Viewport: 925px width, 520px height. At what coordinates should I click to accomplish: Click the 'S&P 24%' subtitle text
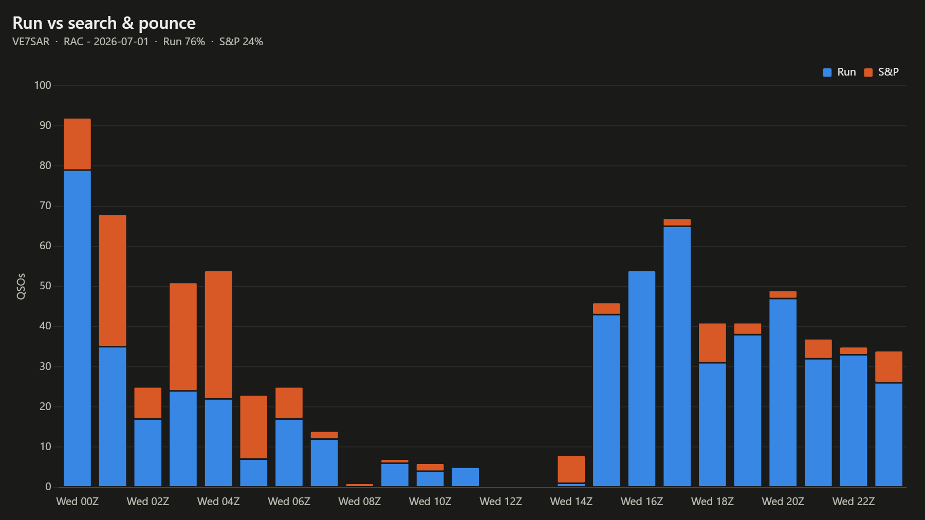[241, 42]
